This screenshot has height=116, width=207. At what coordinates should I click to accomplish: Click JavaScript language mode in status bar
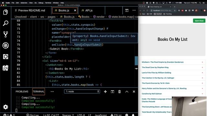coord(101,115)
